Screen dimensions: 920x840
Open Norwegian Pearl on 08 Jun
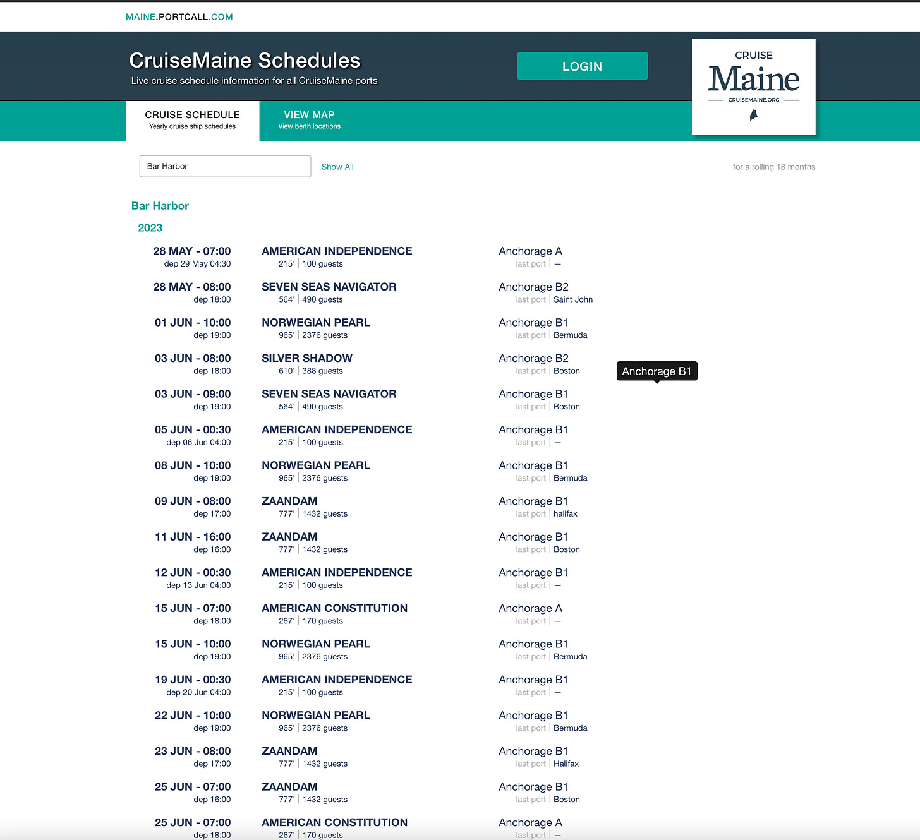[316, 465]
